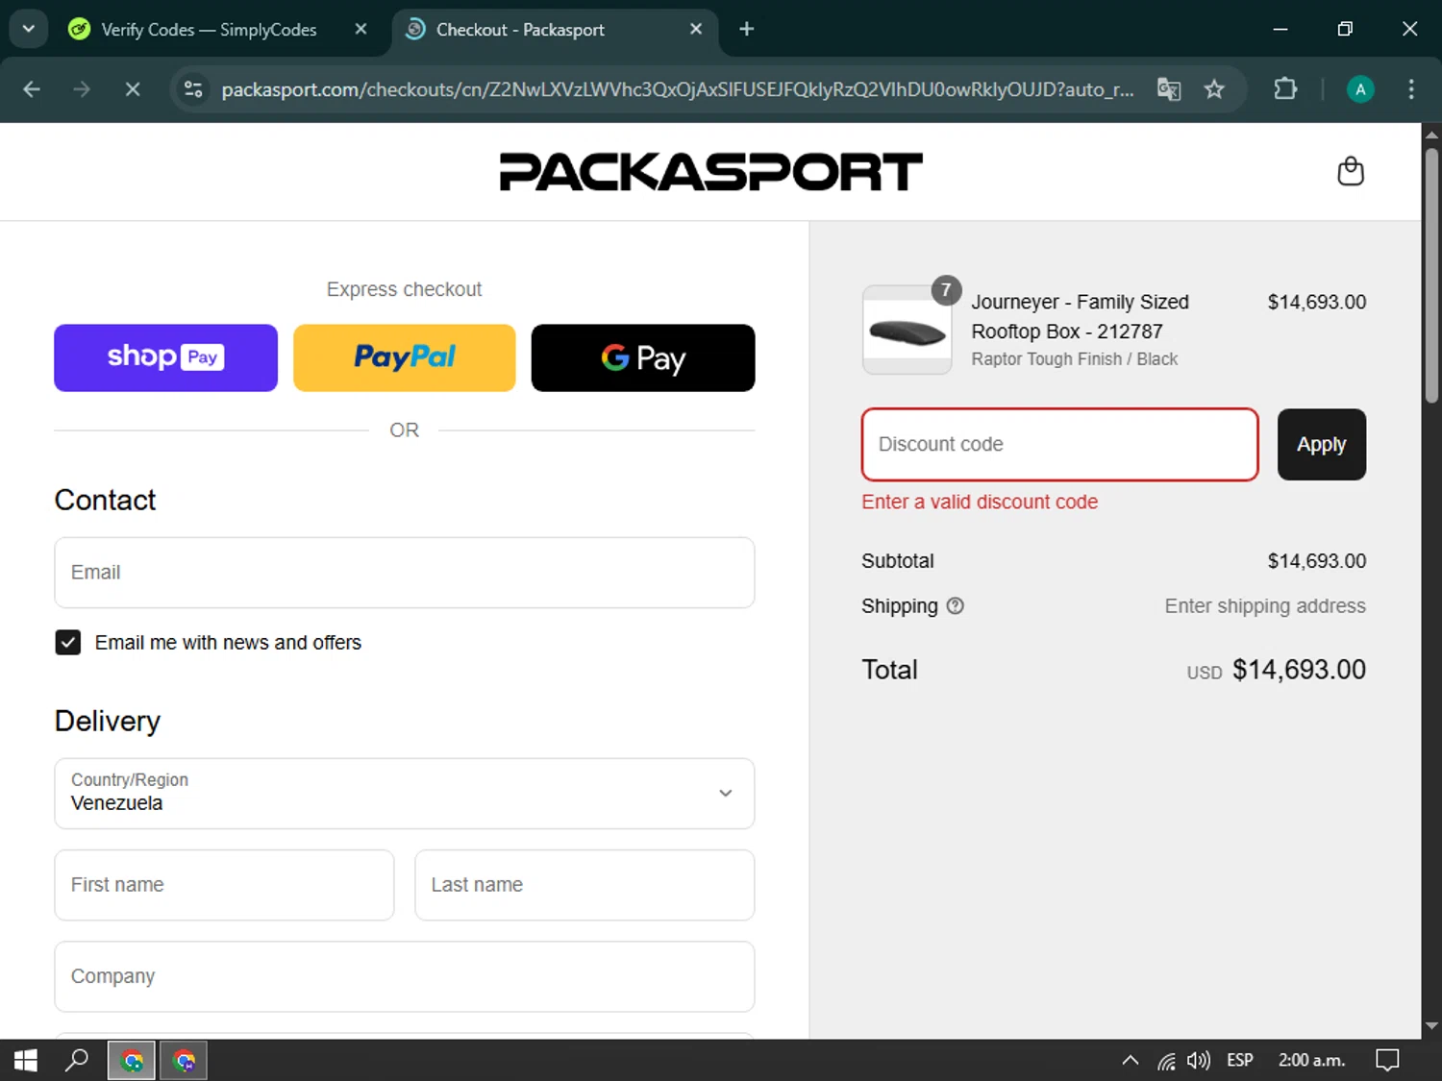Open the taskbar clock 2:00 a.m.
Screen dimensions: 1442x1081
click(1311, 1060)
